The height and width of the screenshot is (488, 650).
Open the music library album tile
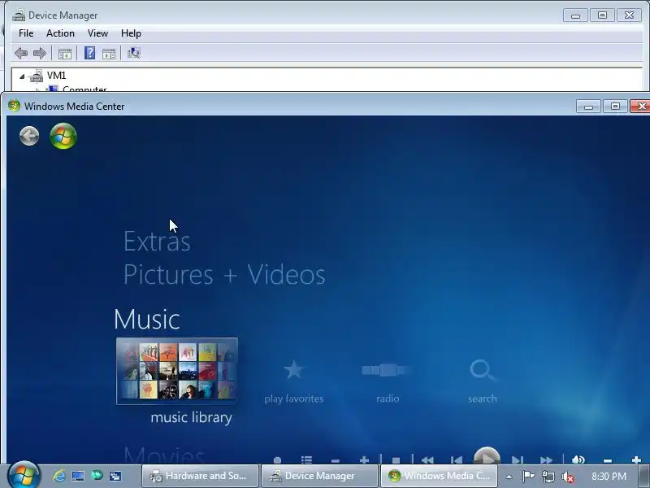tap(177, 371)
